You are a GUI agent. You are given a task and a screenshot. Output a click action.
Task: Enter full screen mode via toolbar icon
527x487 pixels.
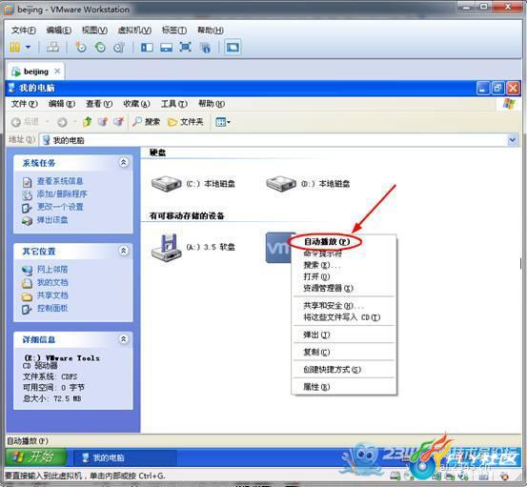(x=186, y=47)
